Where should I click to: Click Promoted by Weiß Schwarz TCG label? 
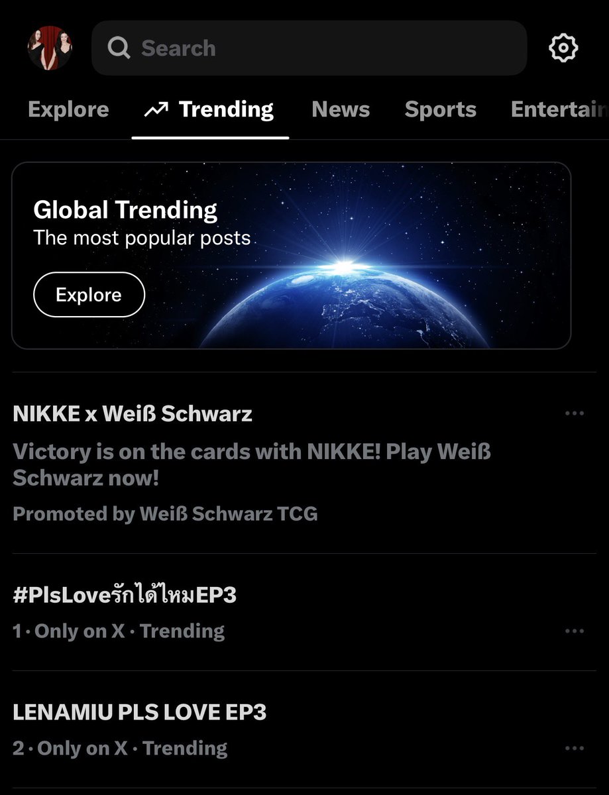point(165,513)
